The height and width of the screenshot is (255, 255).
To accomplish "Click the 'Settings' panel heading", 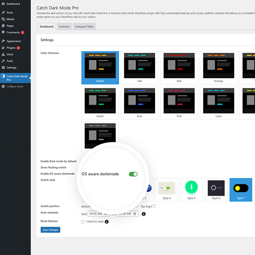I will pos(47,40).
